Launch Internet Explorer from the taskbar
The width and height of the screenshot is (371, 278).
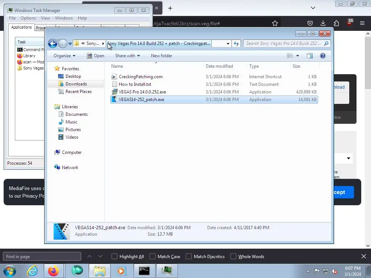coord(32,271)
